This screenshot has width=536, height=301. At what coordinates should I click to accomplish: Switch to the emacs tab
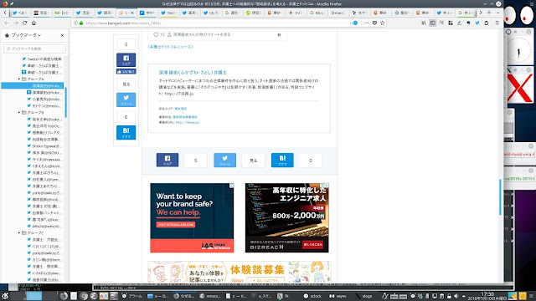338,13
